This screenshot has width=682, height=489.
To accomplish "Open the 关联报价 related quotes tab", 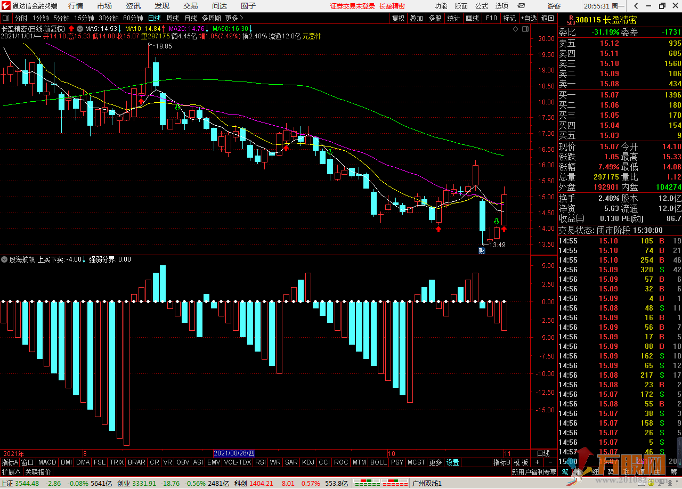I will [x=38, y=472].
